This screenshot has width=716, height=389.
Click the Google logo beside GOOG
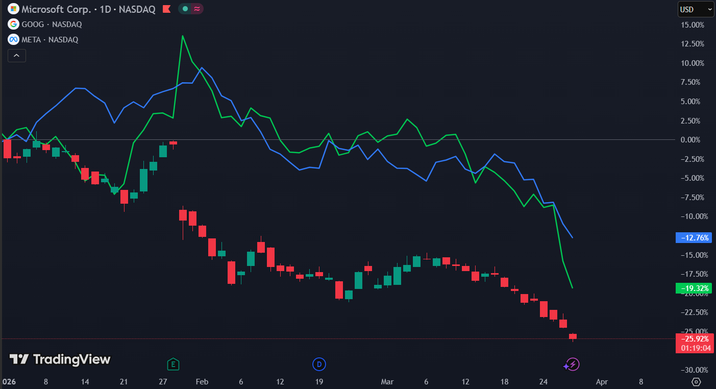pos(13,24)
